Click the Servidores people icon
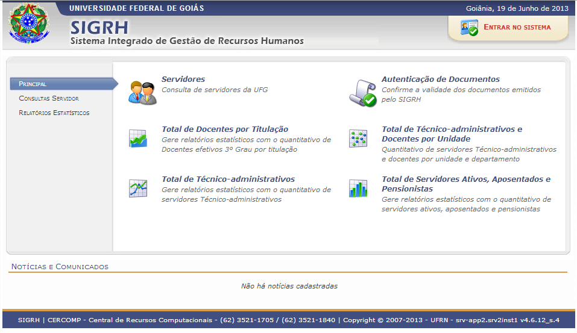This screenshot has height=333, width=577. [x=142, y=93]
